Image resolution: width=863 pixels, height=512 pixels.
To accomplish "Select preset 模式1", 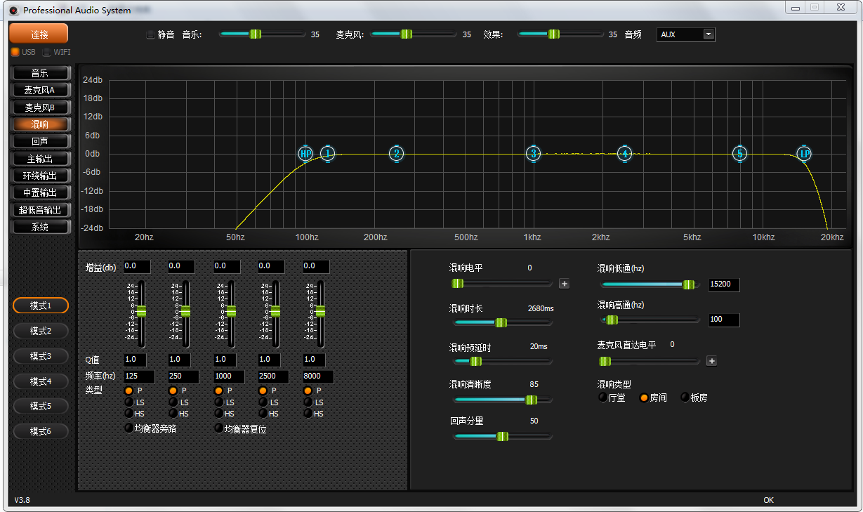I will coord(41,306).
